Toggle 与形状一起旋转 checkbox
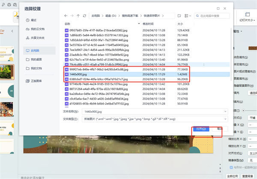Screen dimensions: 257x179 click(231, 167)
